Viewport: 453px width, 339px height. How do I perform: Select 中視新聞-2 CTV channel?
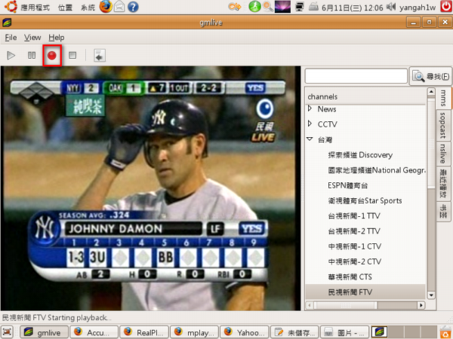355,261
